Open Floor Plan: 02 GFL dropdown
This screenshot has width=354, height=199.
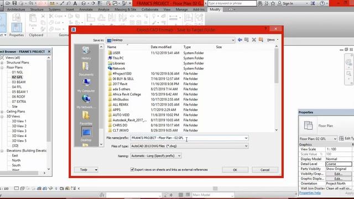318,139
